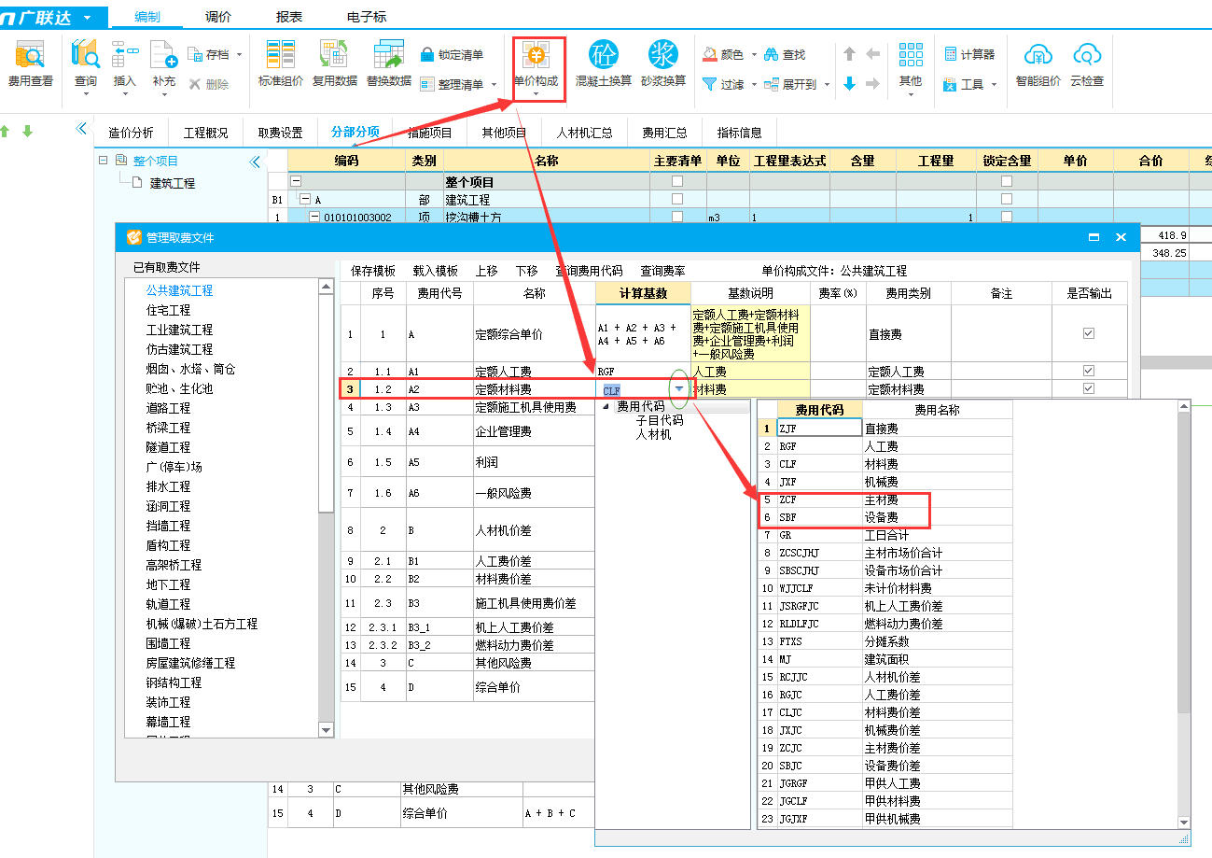Image resolution: width=1212 pixels, height=858 pixels.
Task: Toggle 是否输出 checkbox for 定额材料费 row
Action: 1088,388
